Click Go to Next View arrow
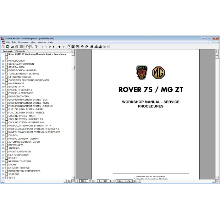The width and height of the screenshot is (220, 220). pyautogui.click(x=63, y=47)
